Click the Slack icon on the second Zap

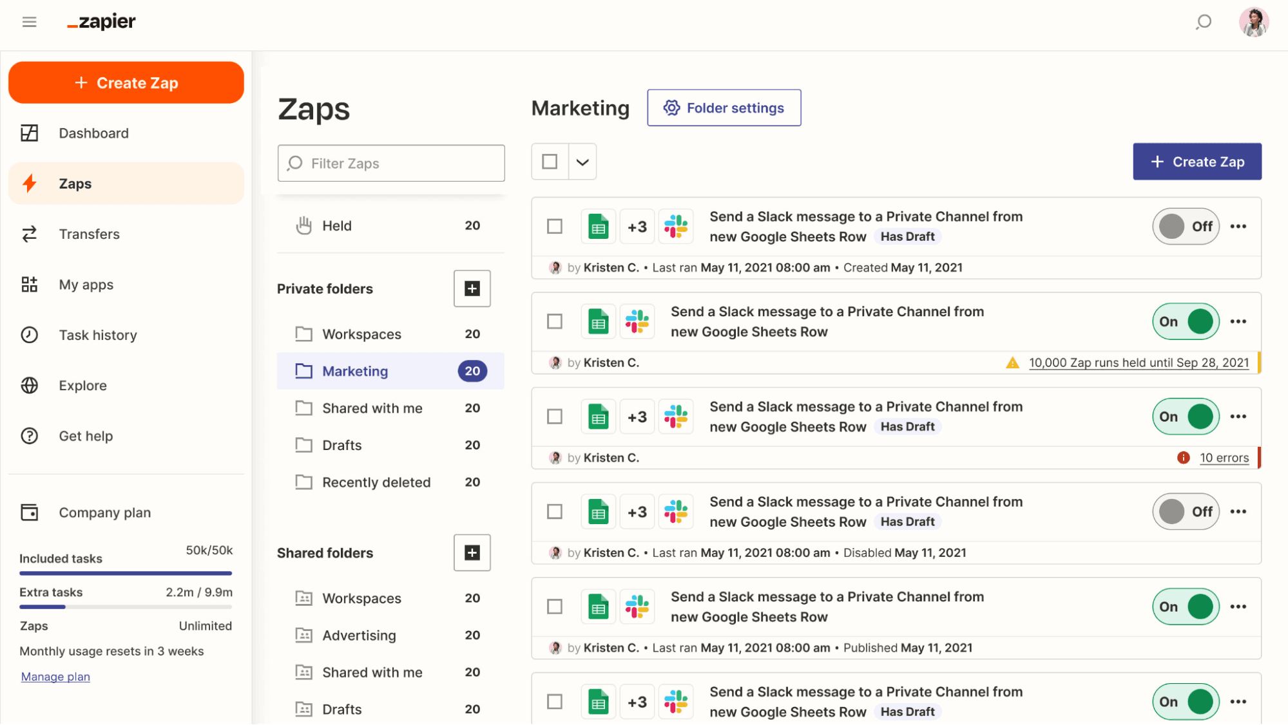(x=637, y=321)
